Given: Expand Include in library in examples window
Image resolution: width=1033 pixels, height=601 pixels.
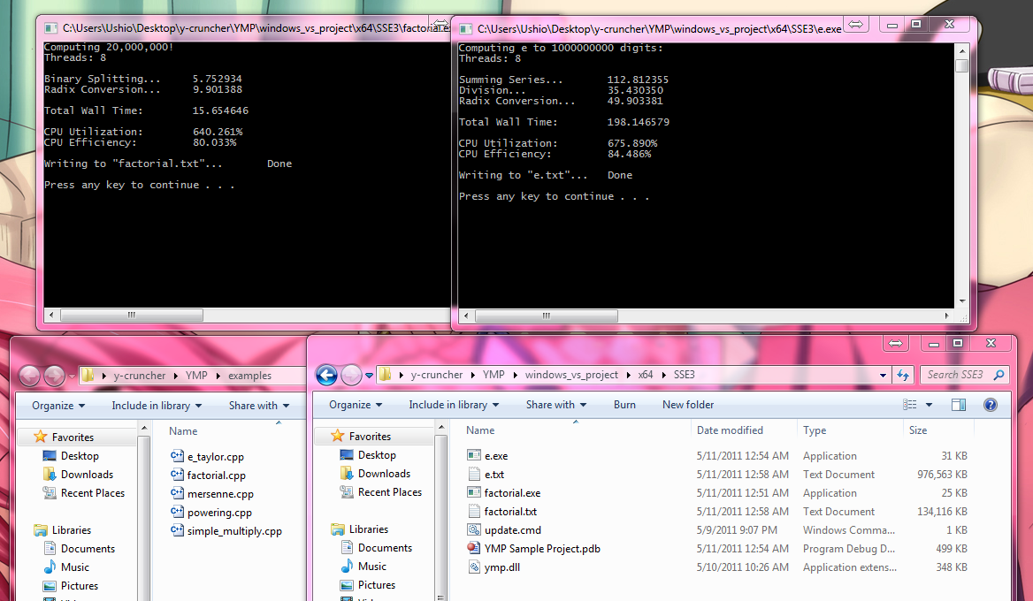Looking at the screenshot, I should point(157,406).
